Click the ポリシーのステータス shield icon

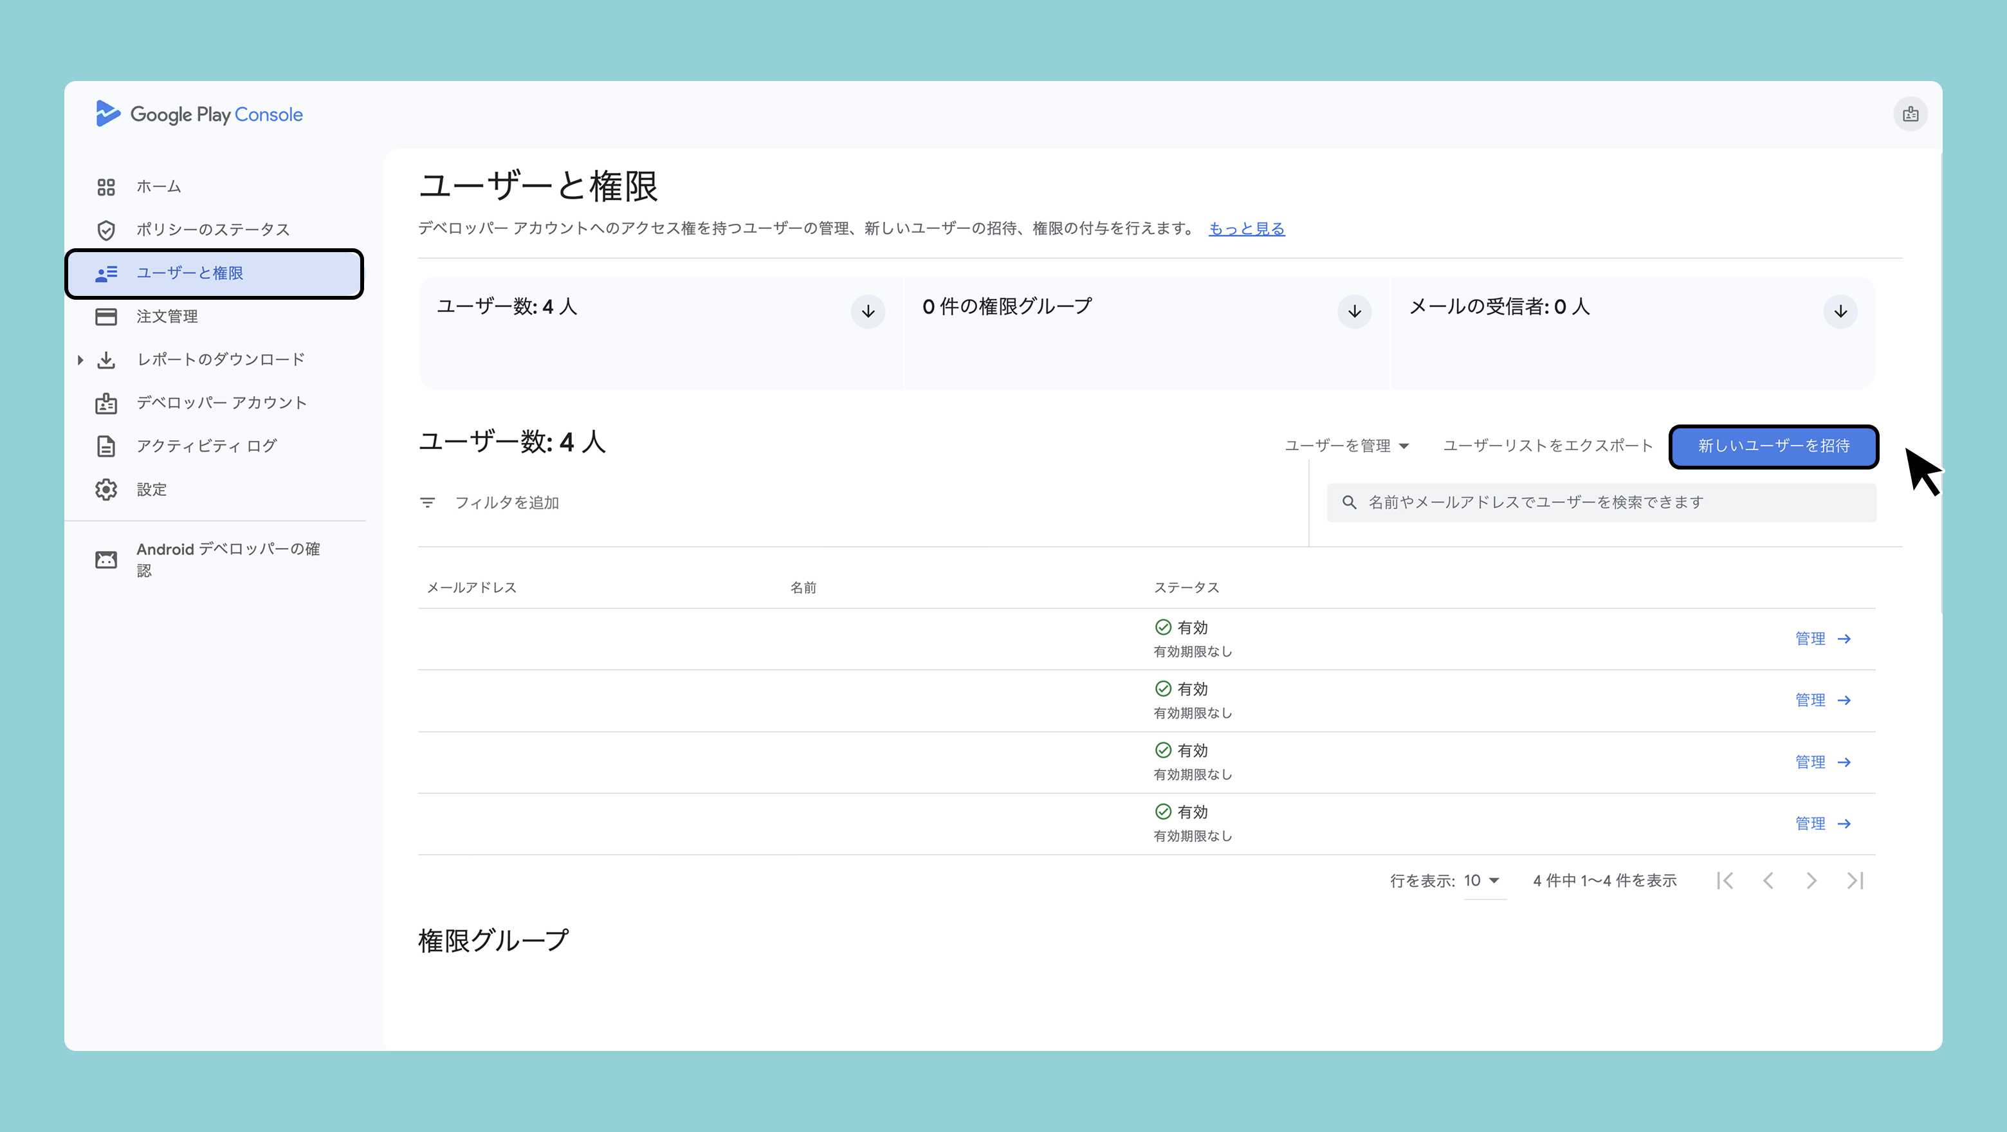click(106, 230)
